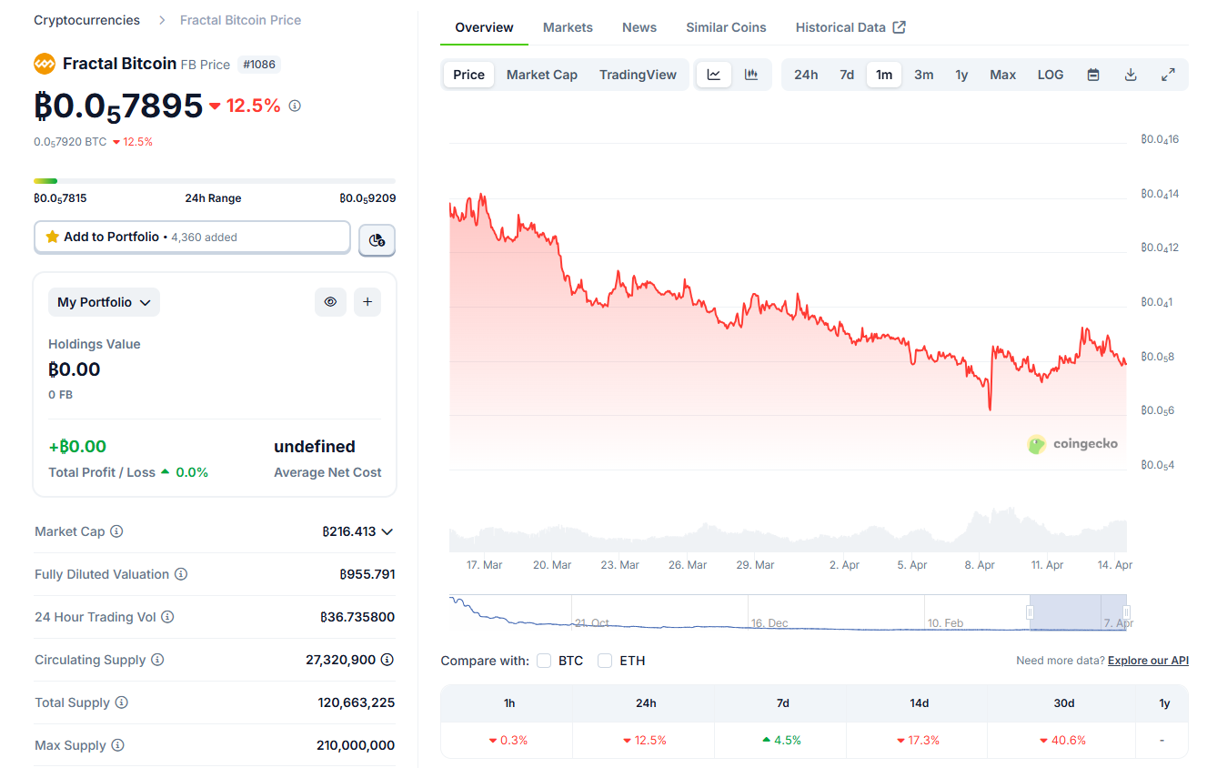This screenshot has height=768, width=1207.
Task: Select the 1m time range
Action: (x=884, y=75)
